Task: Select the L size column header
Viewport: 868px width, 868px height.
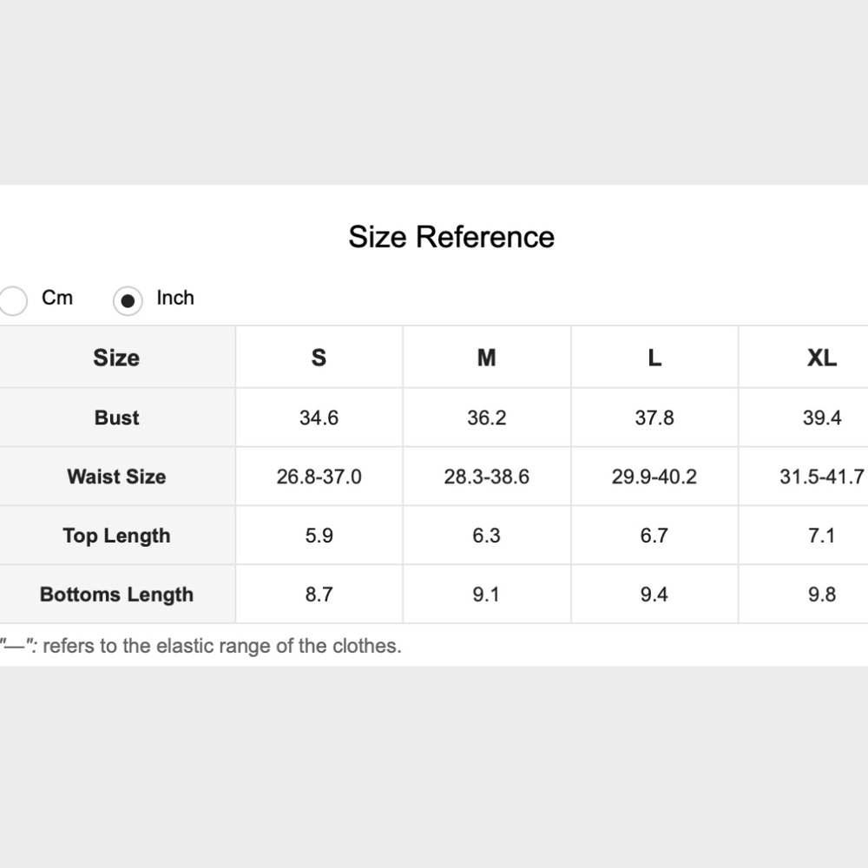Action: point(654,358)
